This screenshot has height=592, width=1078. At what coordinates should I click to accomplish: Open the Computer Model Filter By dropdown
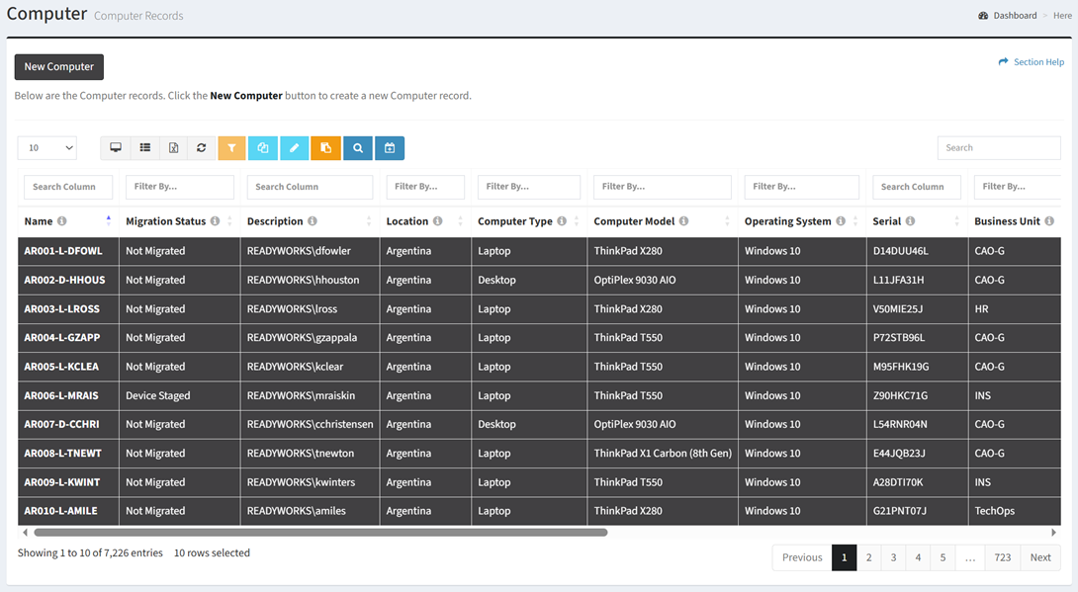coord(662,187)
